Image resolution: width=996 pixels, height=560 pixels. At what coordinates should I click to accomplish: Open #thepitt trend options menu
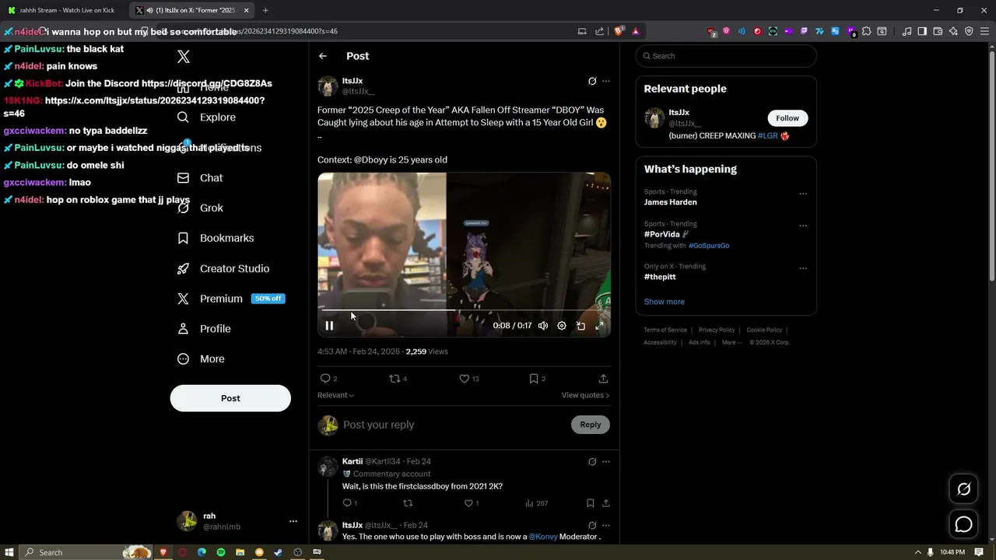803,268
